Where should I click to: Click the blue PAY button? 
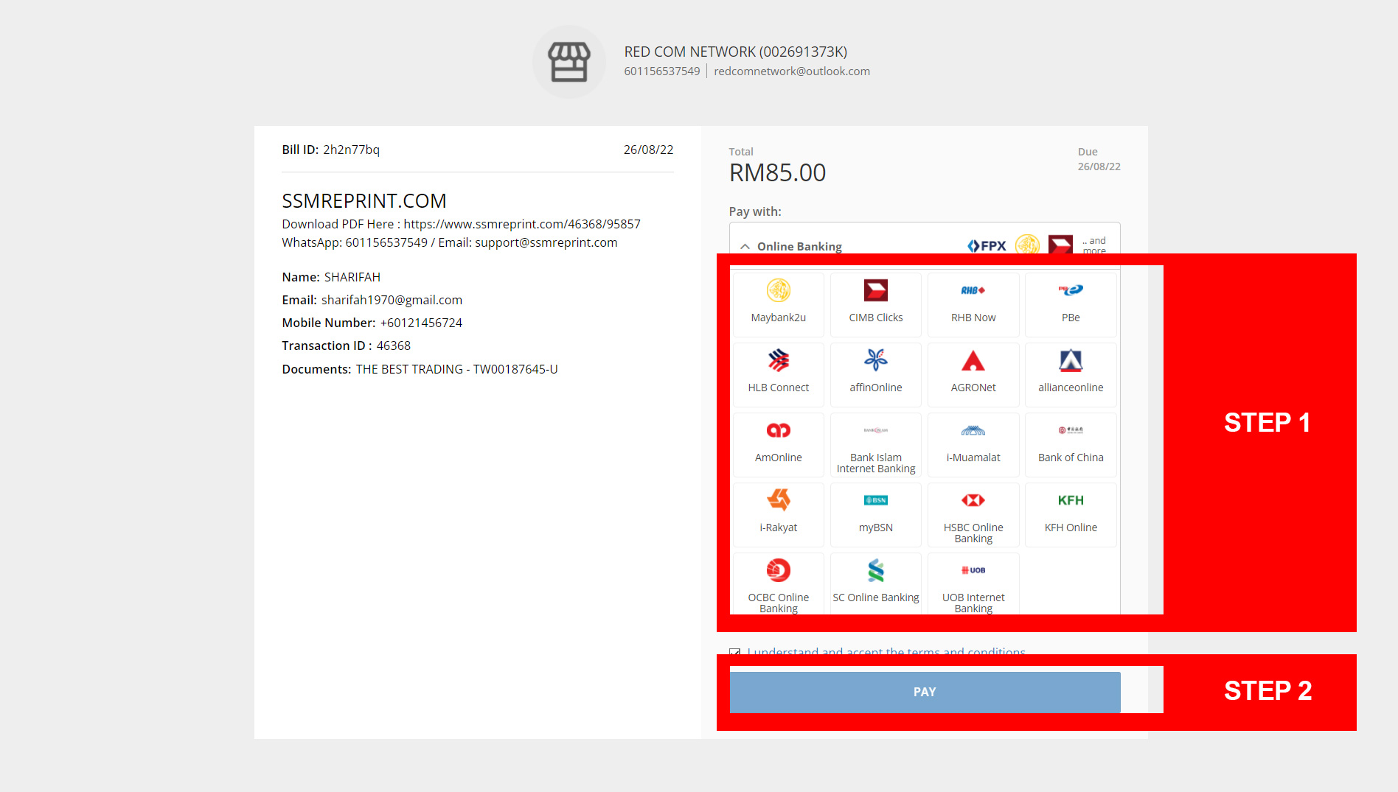925,692
